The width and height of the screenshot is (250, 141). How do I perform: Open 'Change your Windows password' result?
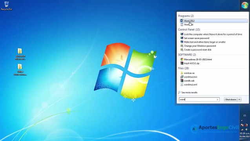pyautogui.click(x=198, y=46)
